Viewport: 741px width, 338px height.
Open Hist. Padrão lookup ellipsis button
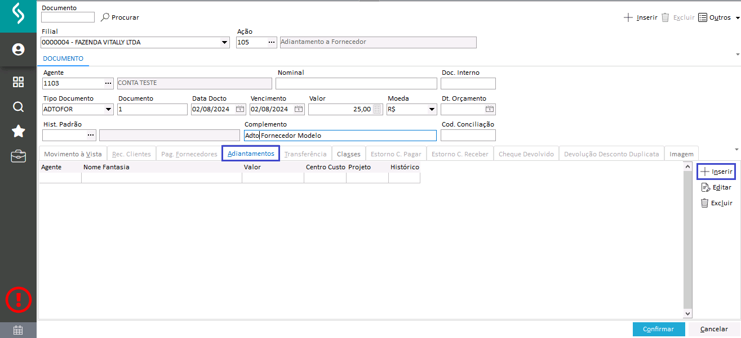[91, 135]
